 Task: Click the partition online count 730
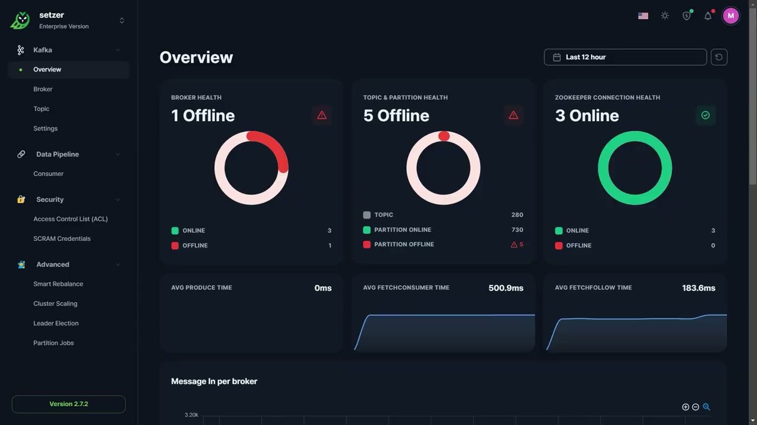pos(517,230)
